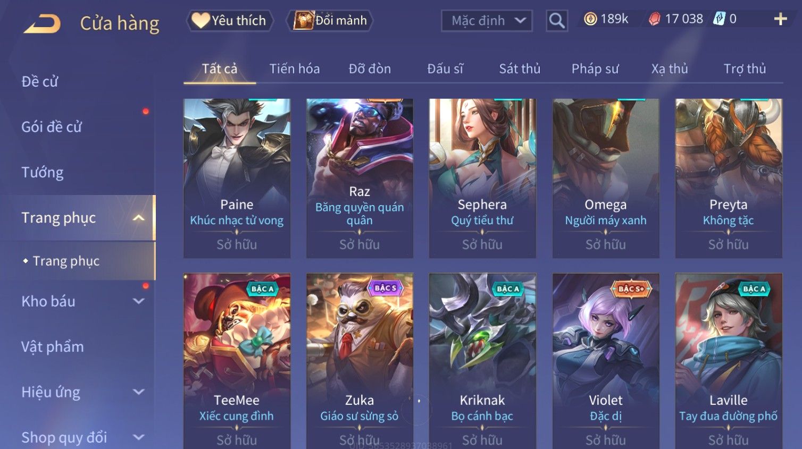Go to Gói đề cử menu

click(x=52, y=127)
